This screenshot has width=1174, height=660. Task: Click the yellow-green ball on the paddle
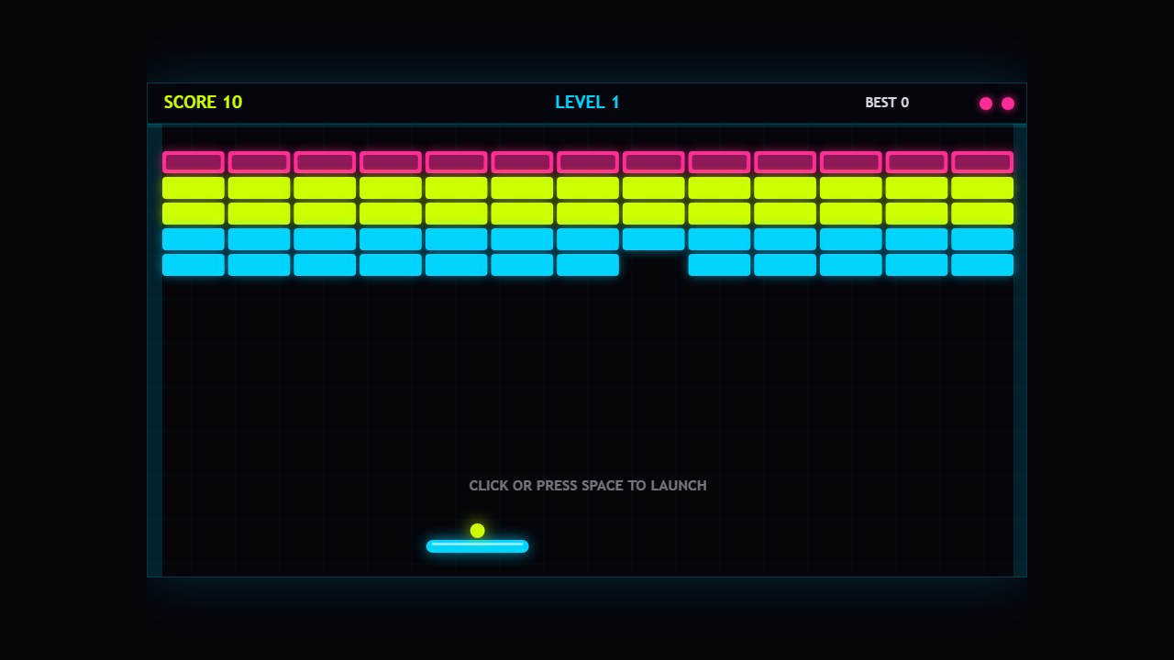pos(477,531)
